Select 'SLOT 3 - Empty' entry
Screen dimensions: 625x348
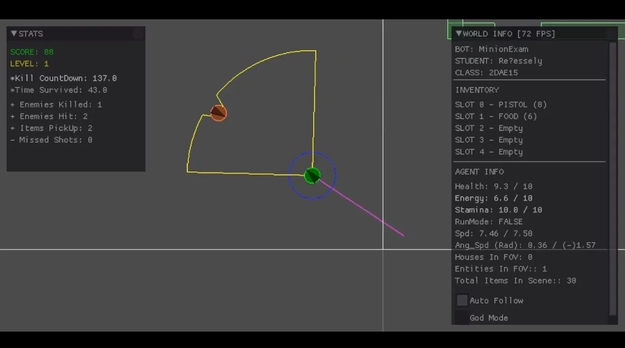[489, 140]
